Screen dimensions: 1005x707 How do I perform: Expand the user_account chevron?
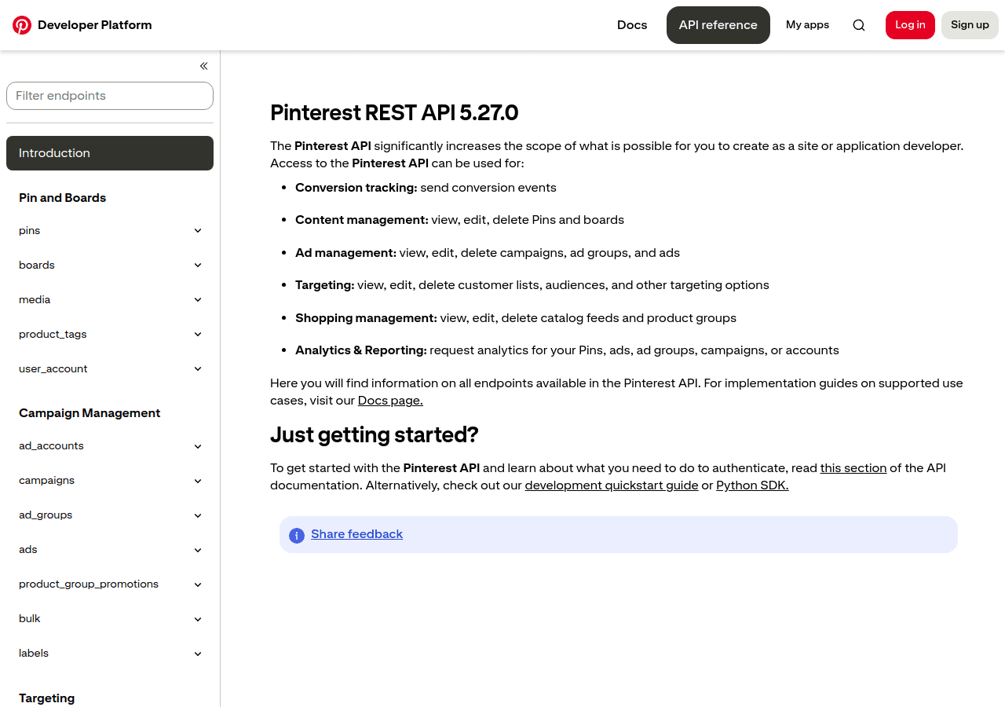point(198,369)
